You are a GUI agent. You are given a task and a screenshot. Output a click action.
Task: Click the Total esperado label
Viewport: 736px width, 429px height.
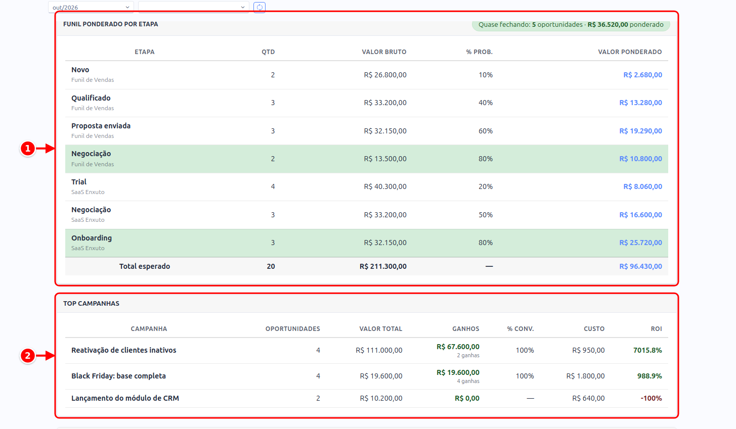(x=145, y=266)
